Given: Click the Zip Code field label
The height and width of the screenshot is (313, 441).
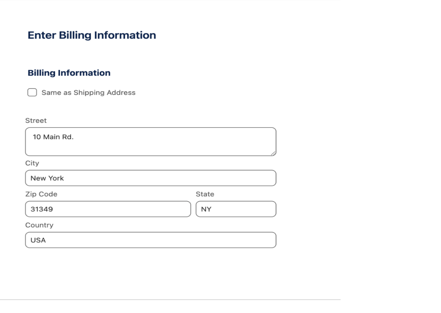Looking at the screenshot, I should point(41,194).
